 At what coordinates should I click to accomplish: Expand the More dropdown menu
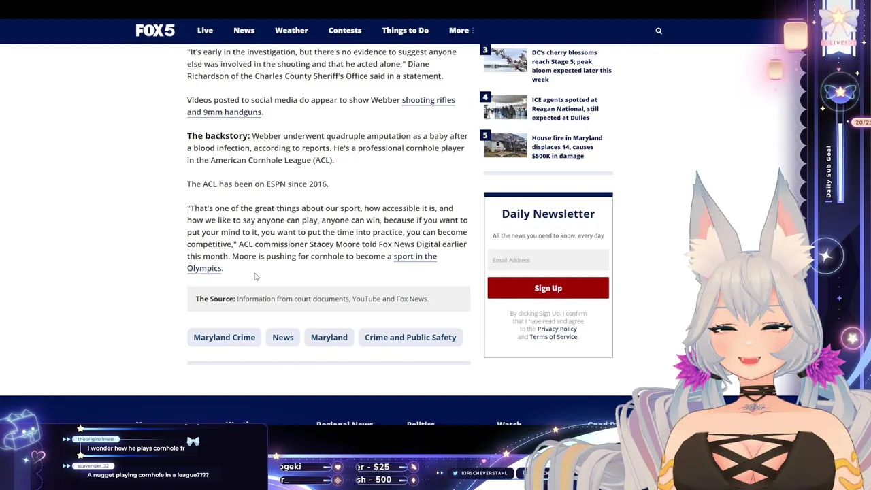pos(461,31)
